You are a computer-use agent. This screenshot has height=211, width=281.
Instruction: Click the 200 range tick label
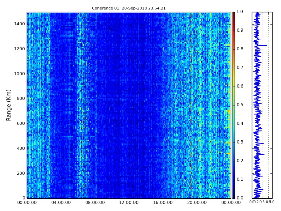point(21,173)
